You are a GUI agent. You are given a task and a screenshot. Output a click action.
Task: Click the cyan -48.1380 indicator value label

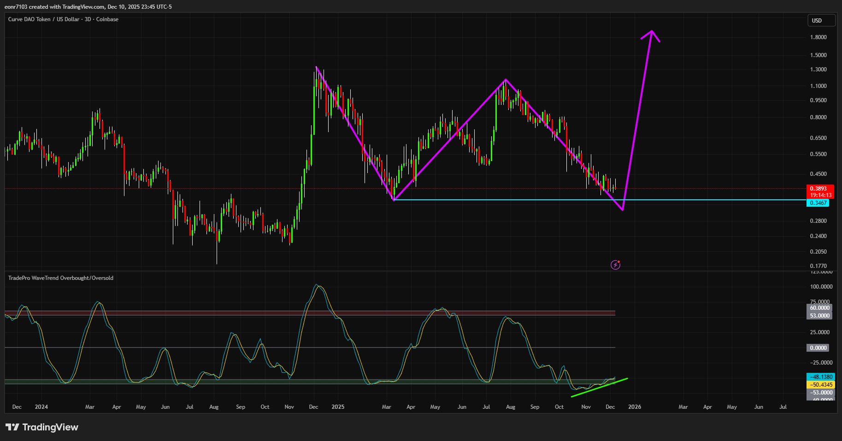tap(820, 377)
